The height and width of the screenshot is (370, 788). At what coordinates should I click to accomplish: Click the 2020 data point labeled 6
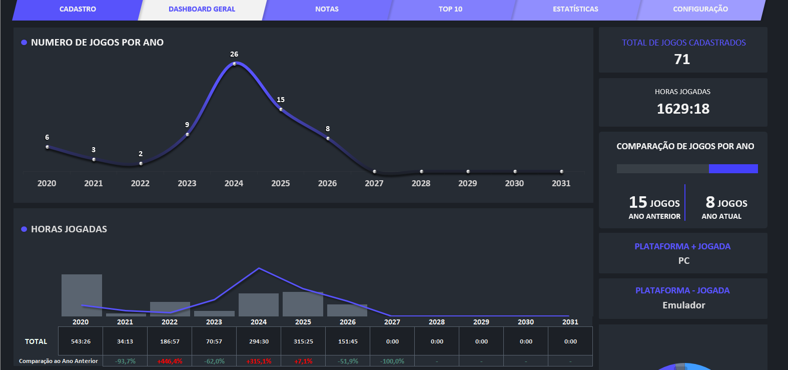[47, 147]
